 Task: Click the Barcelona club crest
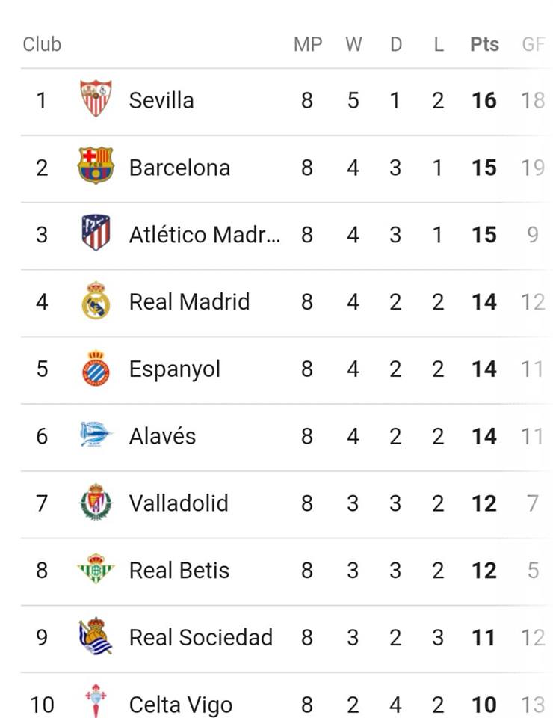tap(96, 166)
